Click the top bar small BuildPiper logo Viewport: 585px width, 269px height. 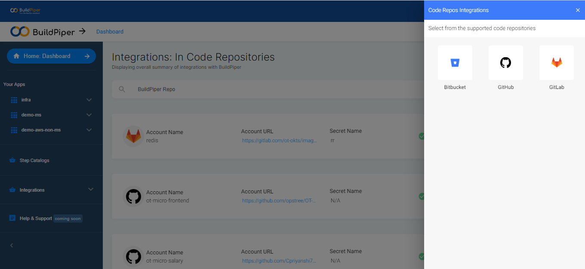(x=25, y=10)
